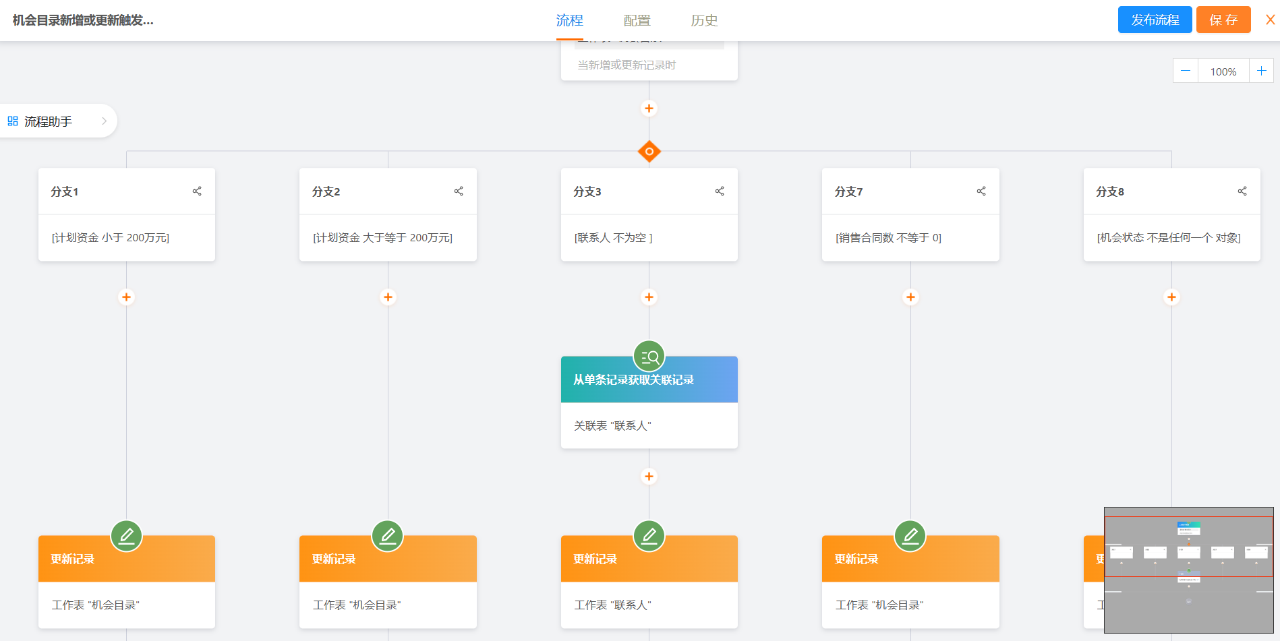Click the 100% zoom level display
Image resolution: width=1280 pixels, height=641 pixels.
pos(1223,70)
